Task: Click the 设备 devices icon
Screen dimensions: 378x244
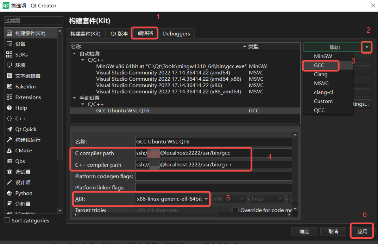Action: (9, 44)
